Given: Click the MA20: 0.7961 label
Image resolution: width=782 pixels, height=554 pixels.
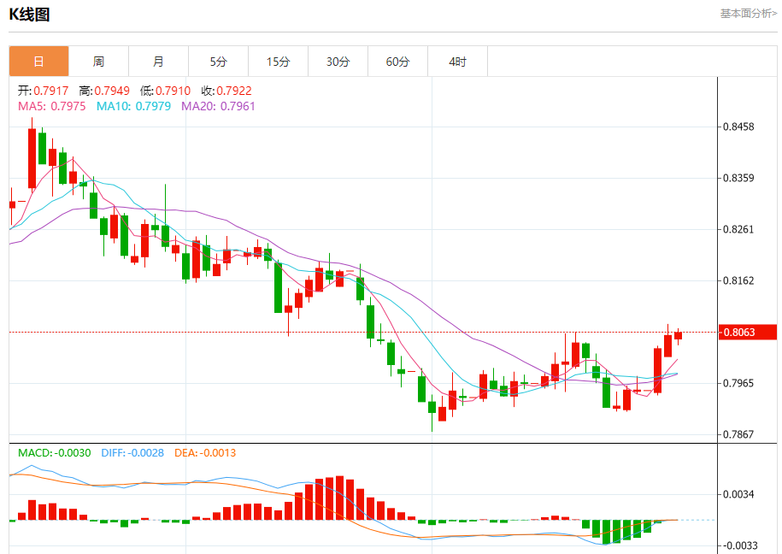Looking at the screenshot, I should coord(218,106).
